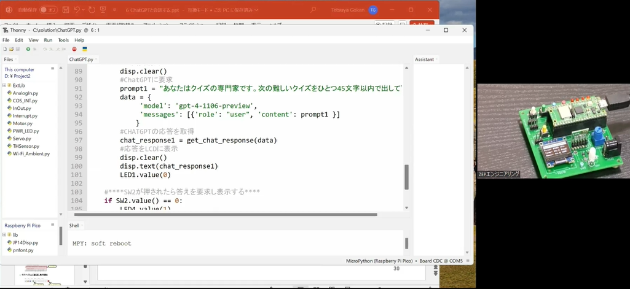
Task: Click the PowerPoint search magnifier icon
Action: tap(313, 10)
